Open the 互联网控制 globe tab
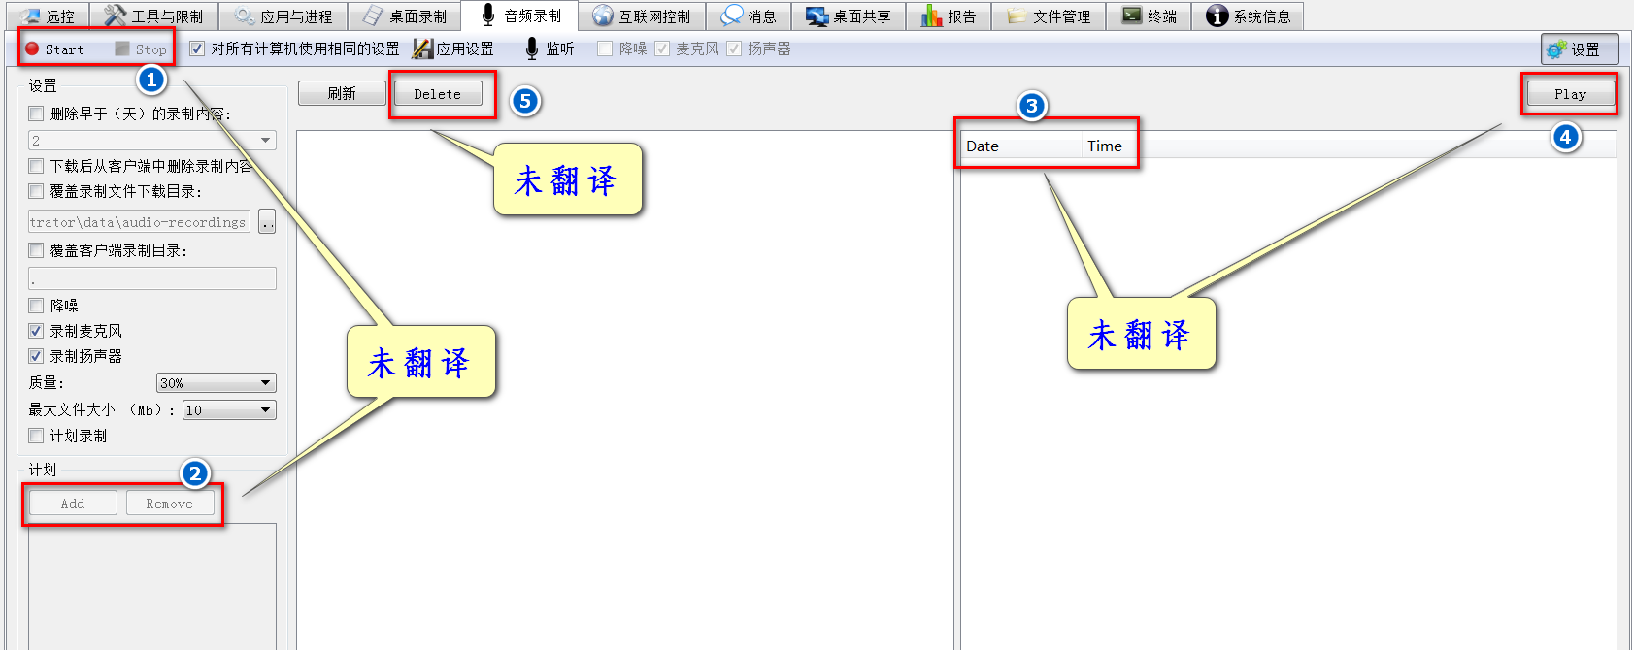This screenshot has height=650, width=1634. pos(642,16)
